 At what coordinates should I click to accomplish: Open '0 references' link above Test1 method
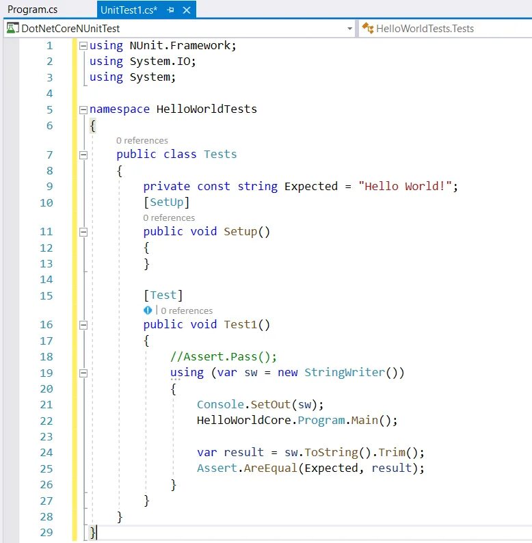click(187, 310)
